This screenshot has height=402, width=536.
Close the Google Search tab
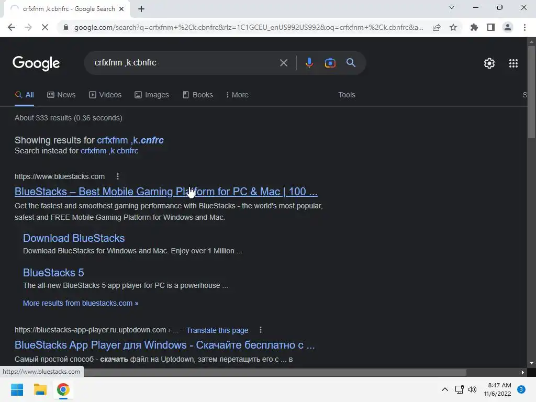121,9
